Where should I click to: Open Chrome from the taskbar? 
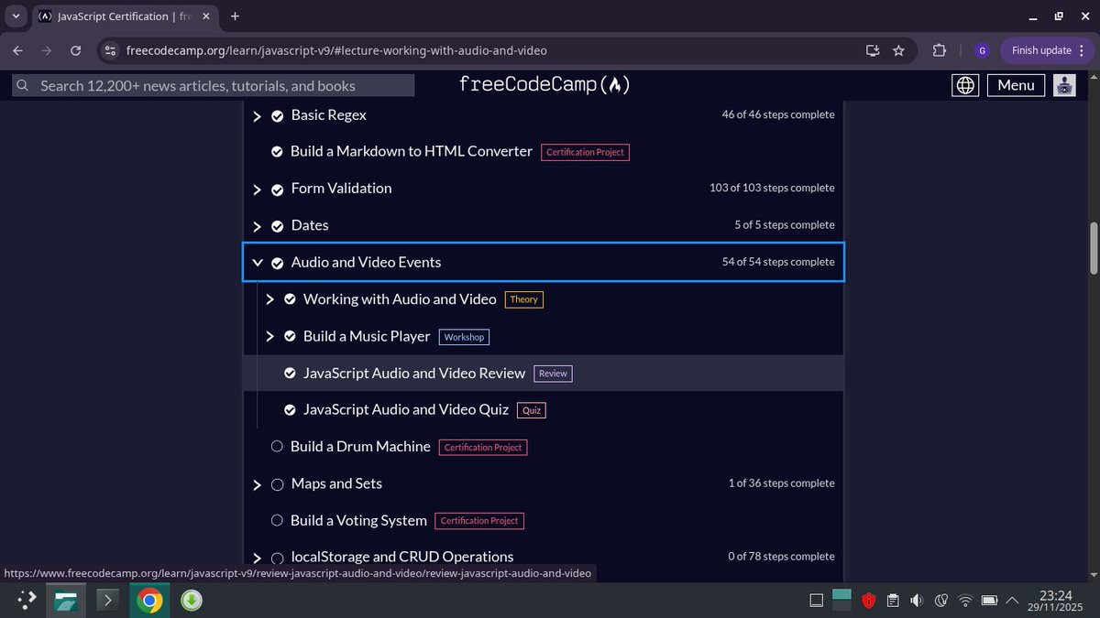149,600
